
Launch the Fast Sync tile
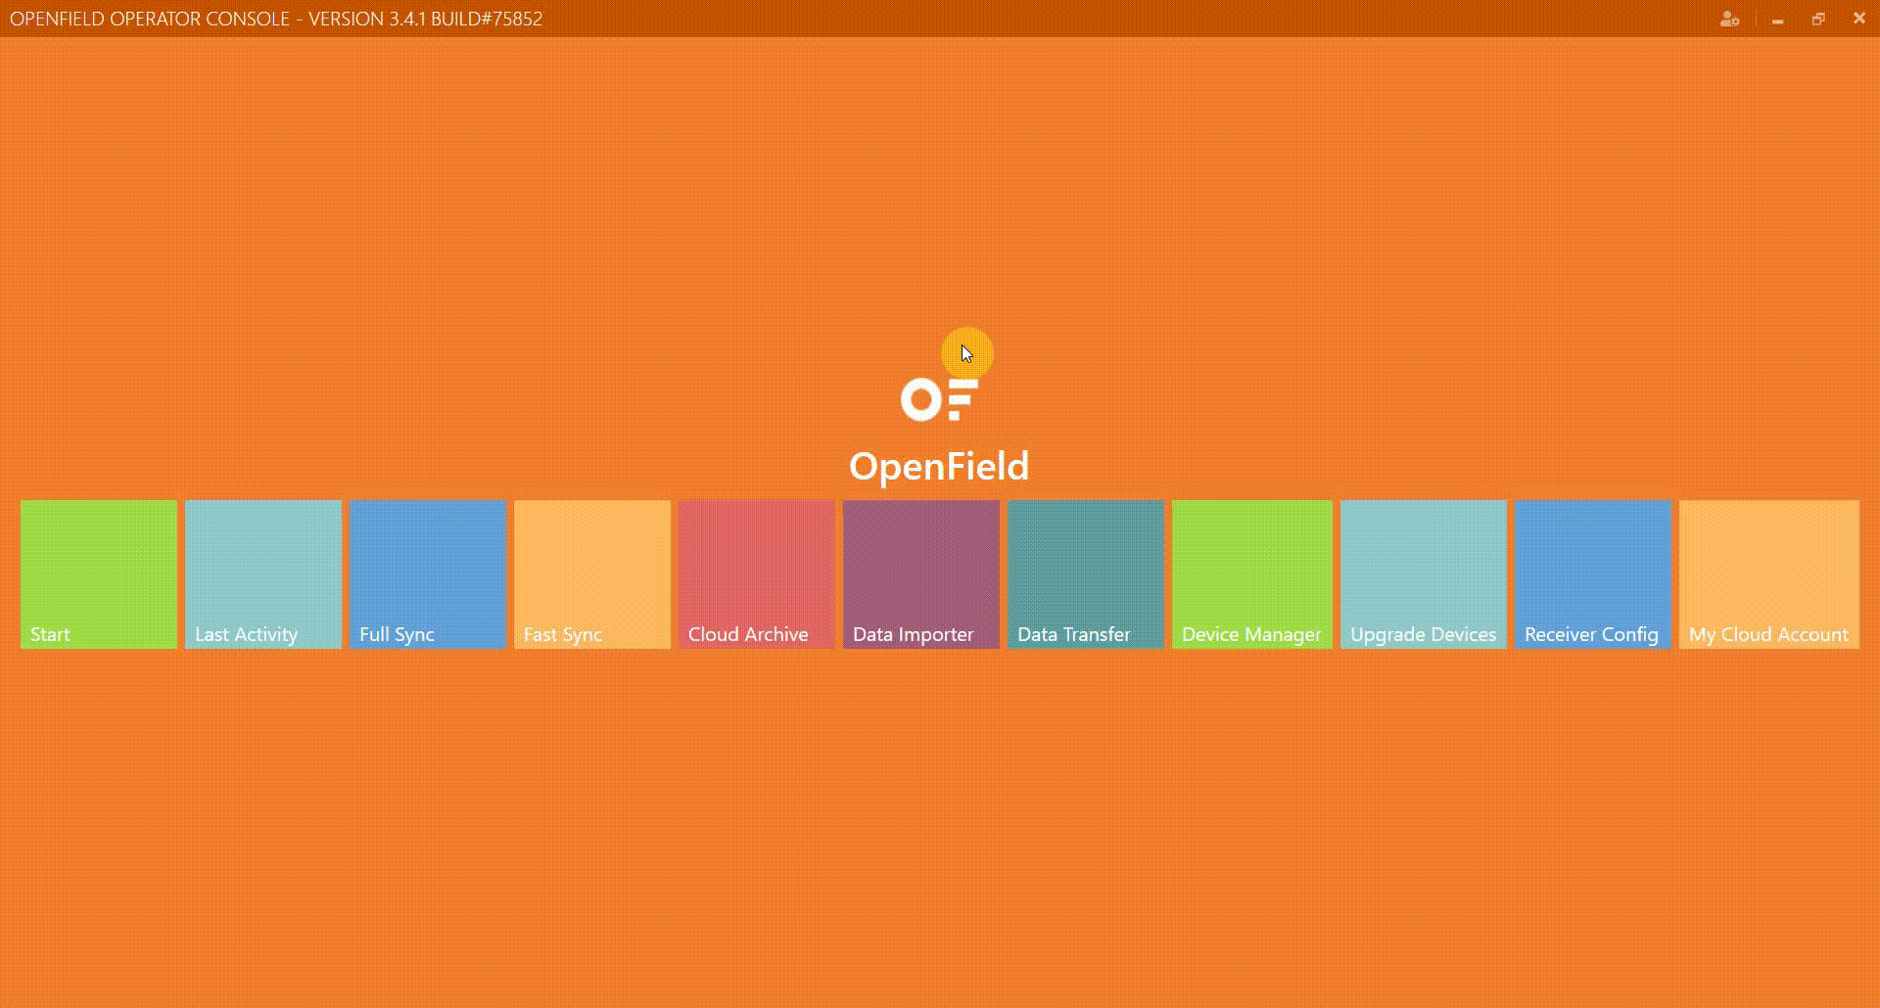point(592,574)
